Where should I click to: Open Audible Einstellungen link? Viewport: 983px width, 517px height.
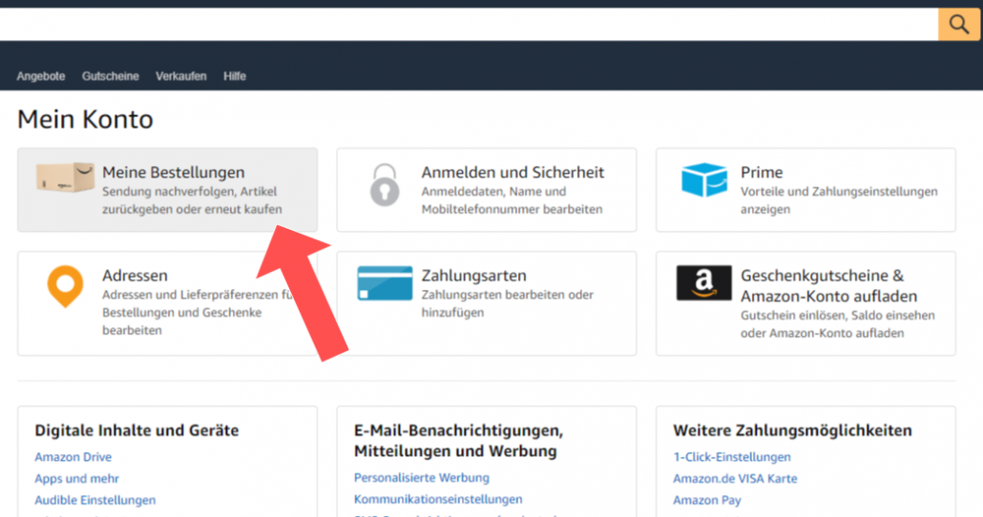95,500
